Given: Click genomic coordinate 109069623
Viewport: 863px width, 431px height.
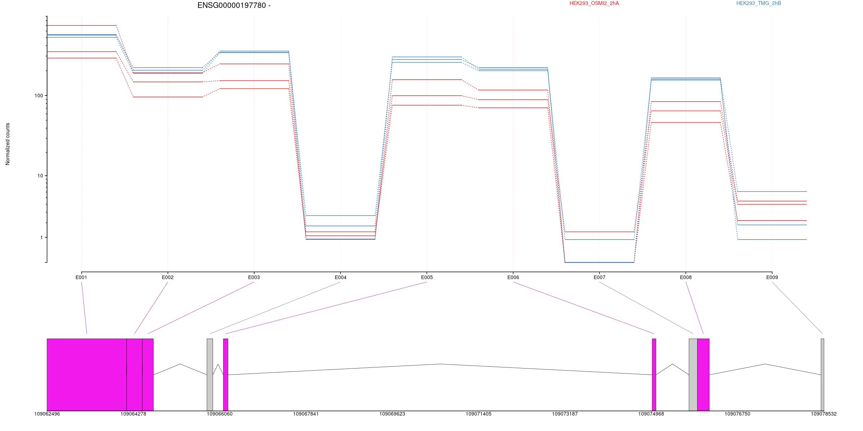Looking at the screenshot, I should click(x=392, y=414).
